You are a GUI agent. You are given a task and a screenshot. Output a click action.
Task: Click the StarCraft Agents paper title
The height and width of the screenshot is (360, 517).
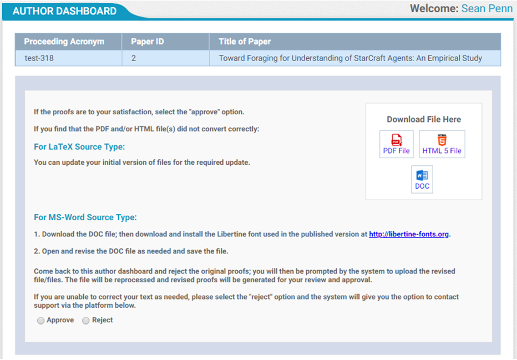pyautogui.click(x=350, y=58)
